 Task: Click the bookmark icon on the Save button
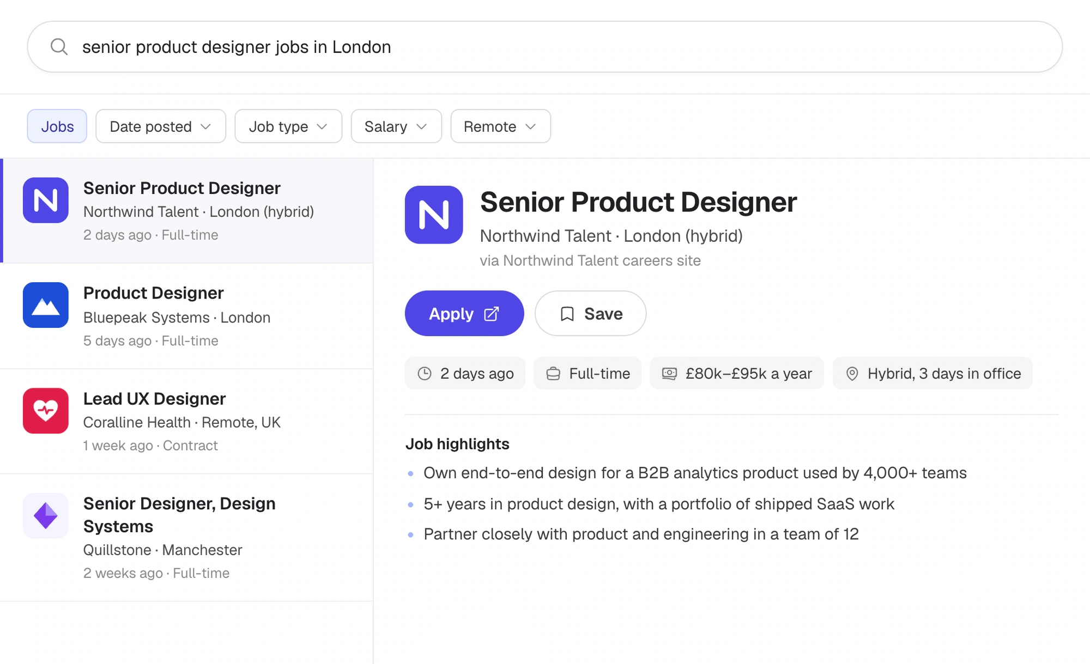pyautogui.click(x=567, y=314)
